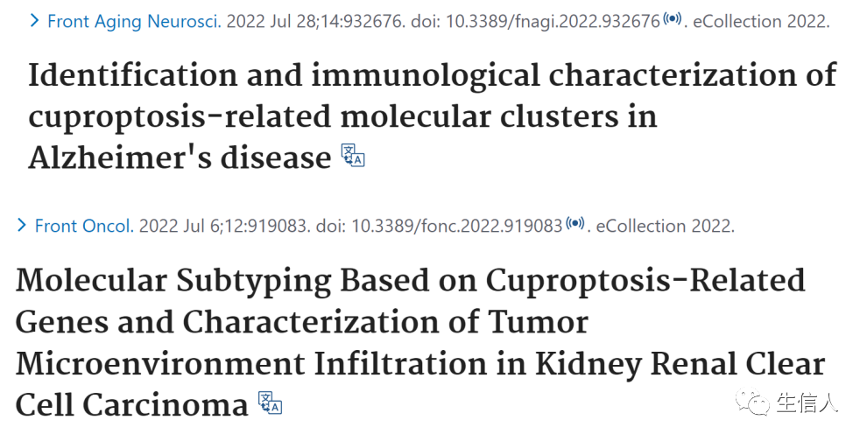Viewport: 867px width, 441px height.
Task: Click the open-access signal icon after fonc.2022.919083
Action: pos(575,223)
